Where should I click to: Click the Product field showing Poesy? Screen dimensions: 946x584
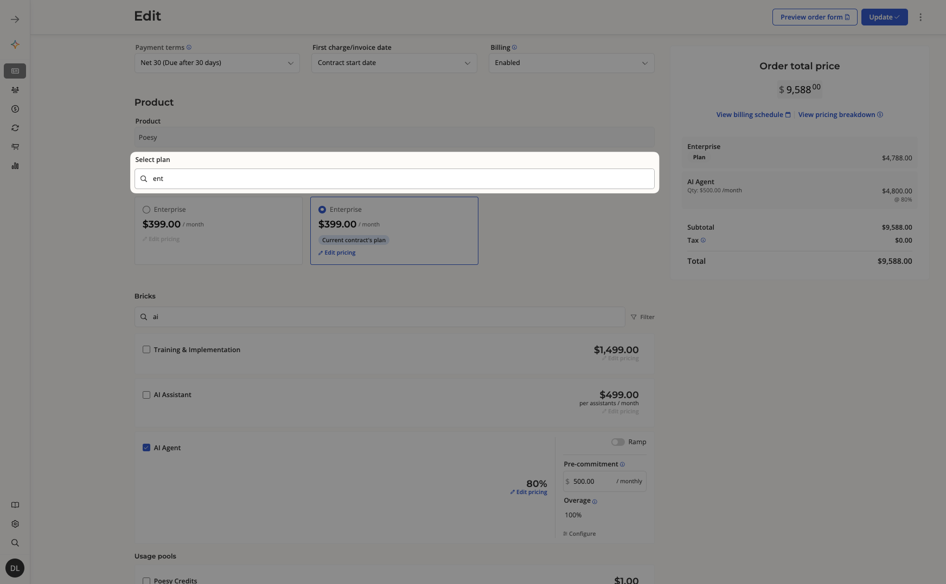pyautogui.click(x=394, y=138)
